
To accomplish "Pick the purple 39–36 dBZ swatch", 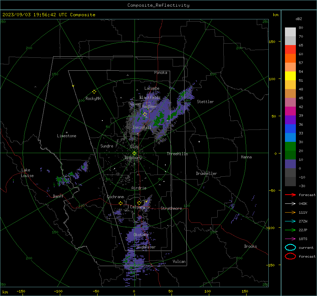I will [x=290, y=120].
